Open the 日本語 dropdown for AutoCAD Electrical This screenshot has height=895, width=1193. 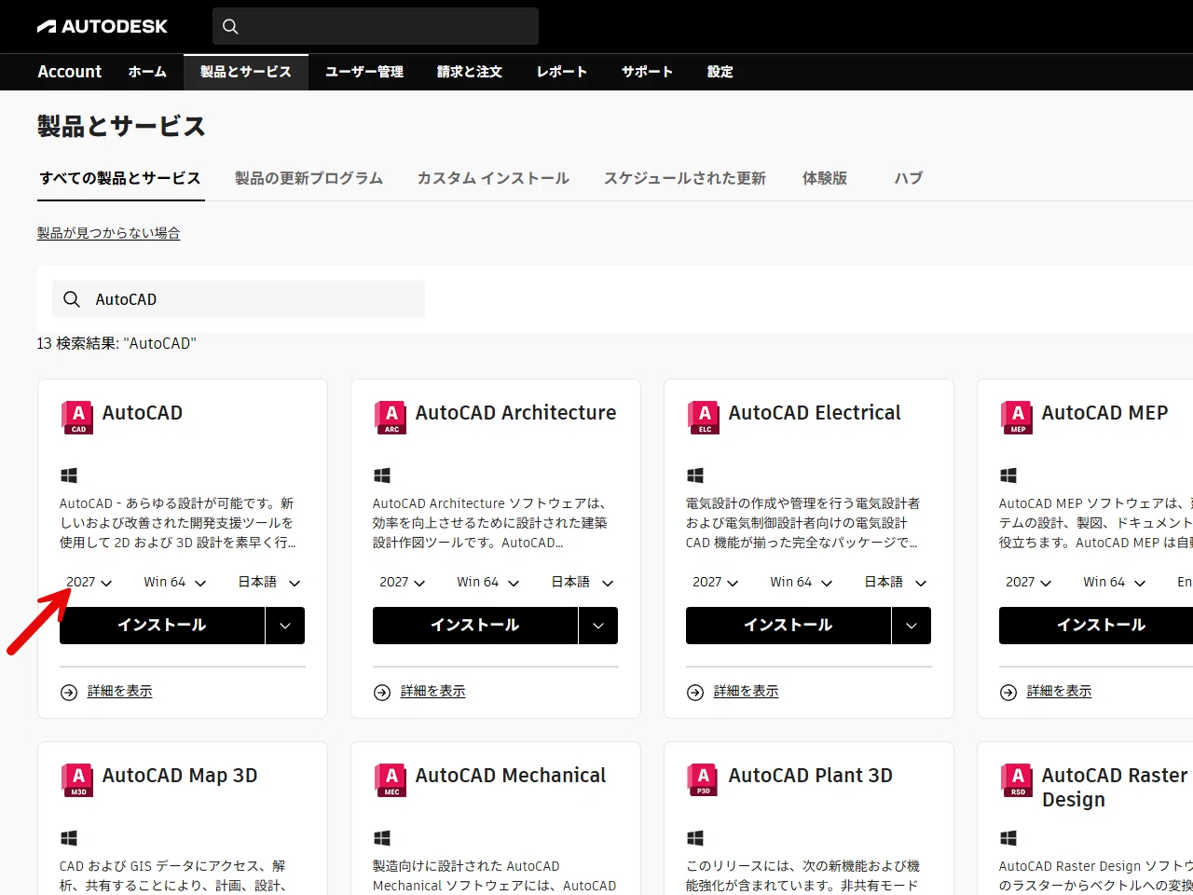(896, 582)
